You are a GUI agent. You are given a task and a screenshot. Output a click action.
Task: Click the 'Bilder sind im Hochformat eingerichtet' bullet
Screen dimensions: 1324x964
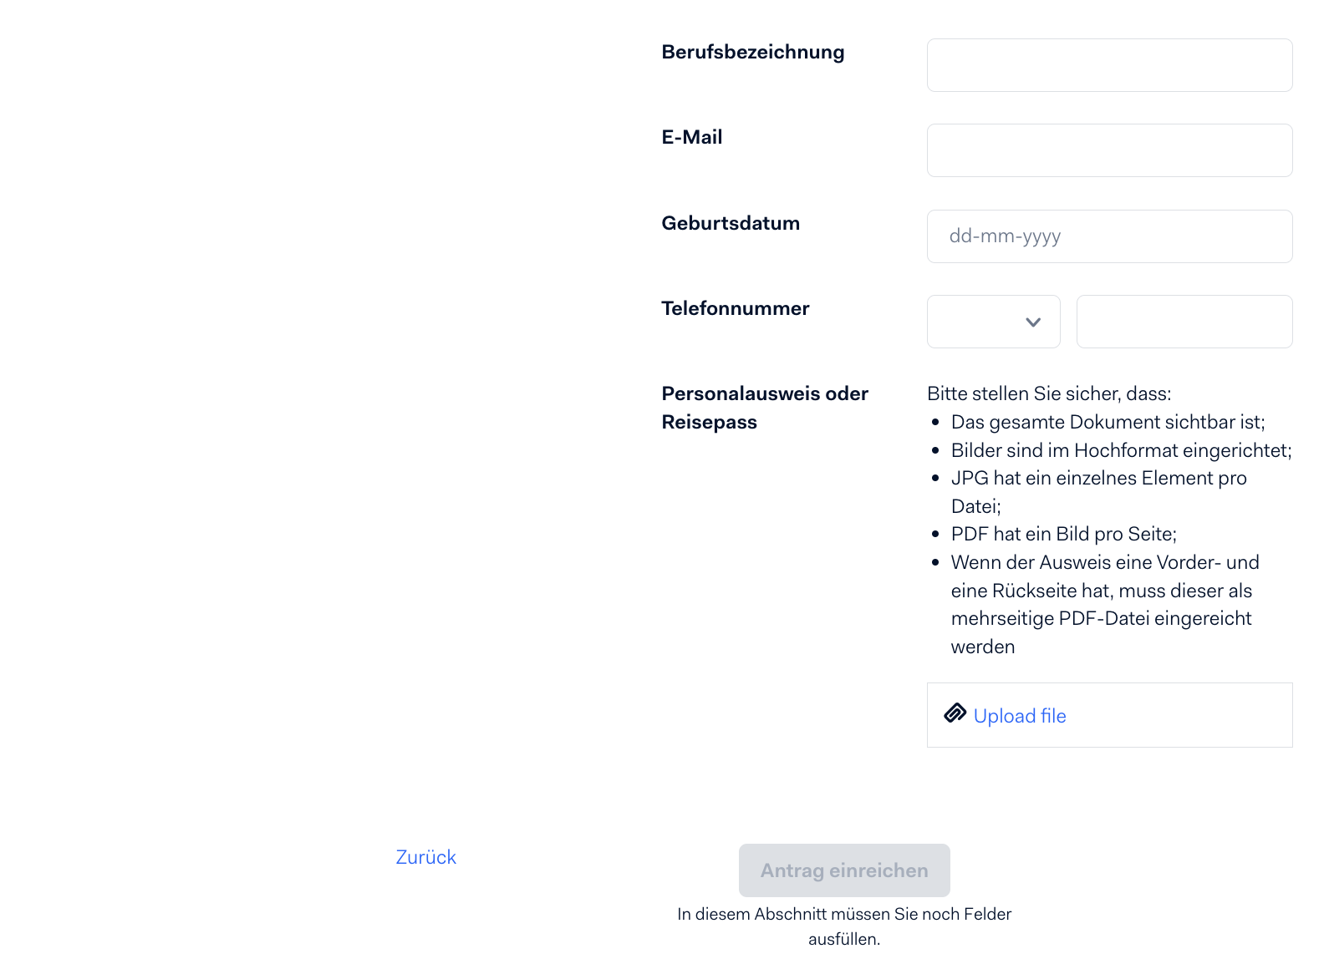point(1122,450)
